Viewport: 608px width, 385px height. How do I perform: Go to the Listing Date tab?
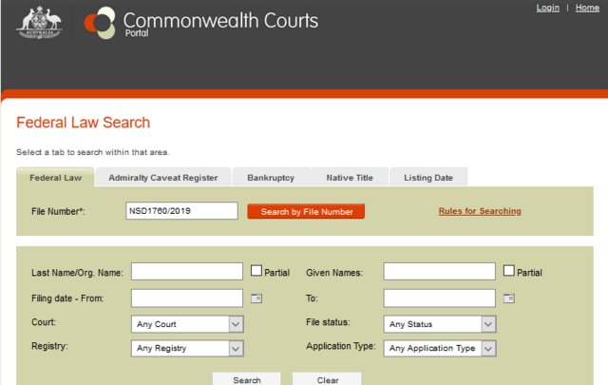pos(428,178)
